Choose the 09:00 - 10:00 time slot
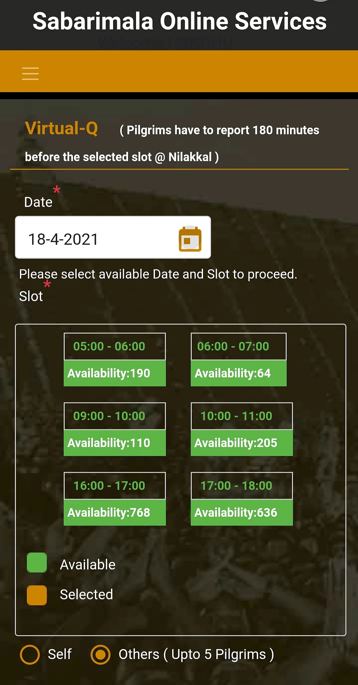Screen dimensions: 358x685 (115, 416)
